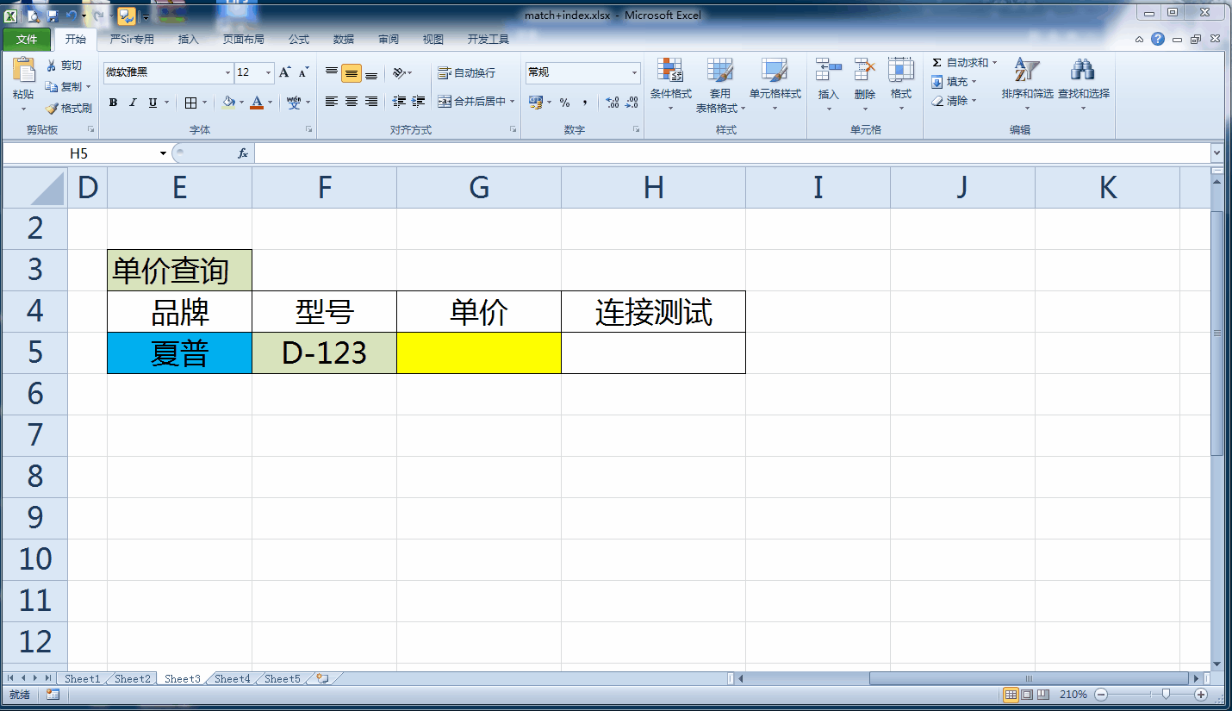Viewport: 1232px width, 711px height.
Task: Toggle Bold formatting
Action: click(113, 103)
